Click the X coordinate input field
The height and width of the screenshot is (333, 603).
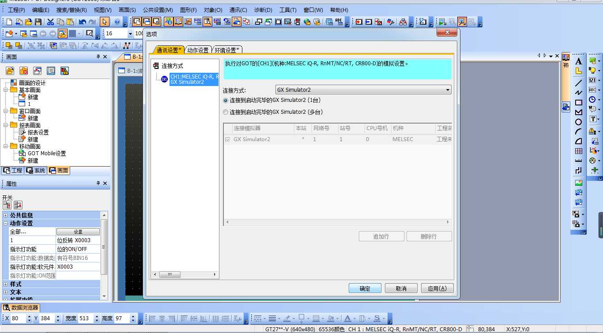[19, 318]
